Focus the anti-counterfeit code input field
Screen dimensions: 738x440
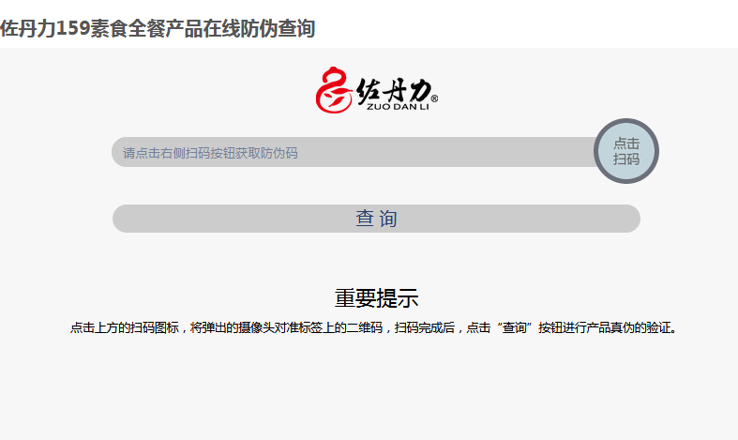point(354,152)
